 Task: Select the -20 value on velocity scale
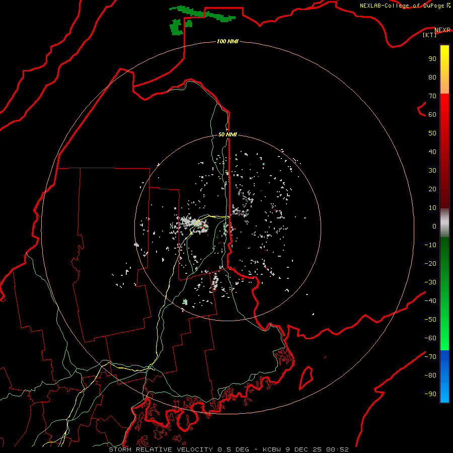[430, 264]
